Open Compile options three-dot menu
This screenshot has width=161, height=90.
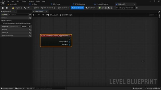point(21,8)
